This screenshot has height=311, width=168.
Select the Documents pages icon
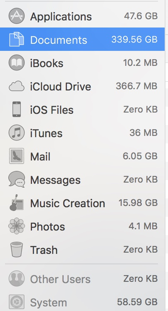17,39
